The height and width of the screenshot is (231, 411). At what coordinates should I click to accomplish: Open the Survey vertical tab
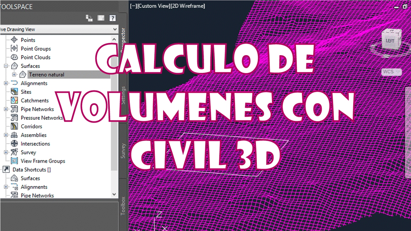[123, 151]
